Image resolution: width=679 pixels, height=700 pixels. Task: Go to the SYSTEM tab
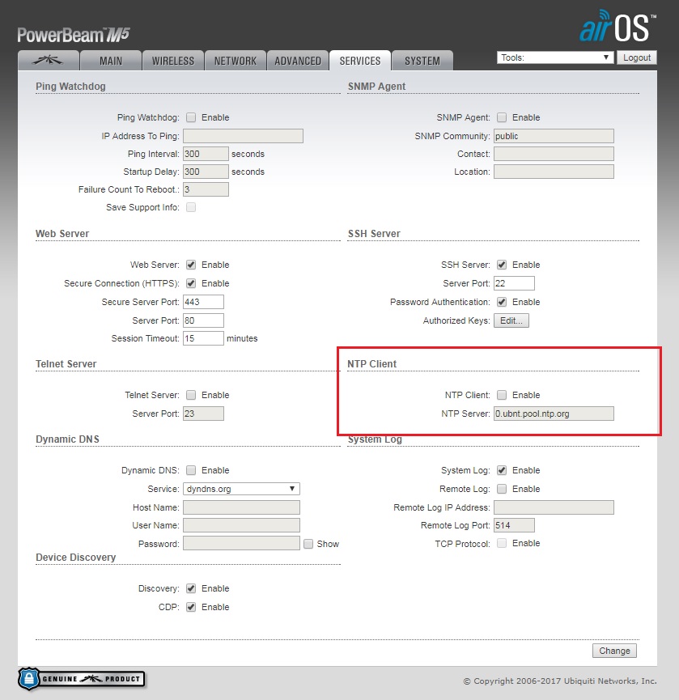pyautogui.click(x=422, y=61)
